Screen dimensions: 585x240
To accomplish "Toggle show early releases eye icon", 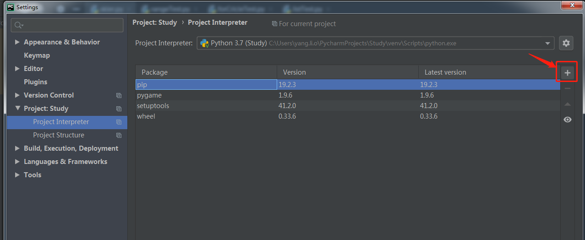I will (568, 120).
